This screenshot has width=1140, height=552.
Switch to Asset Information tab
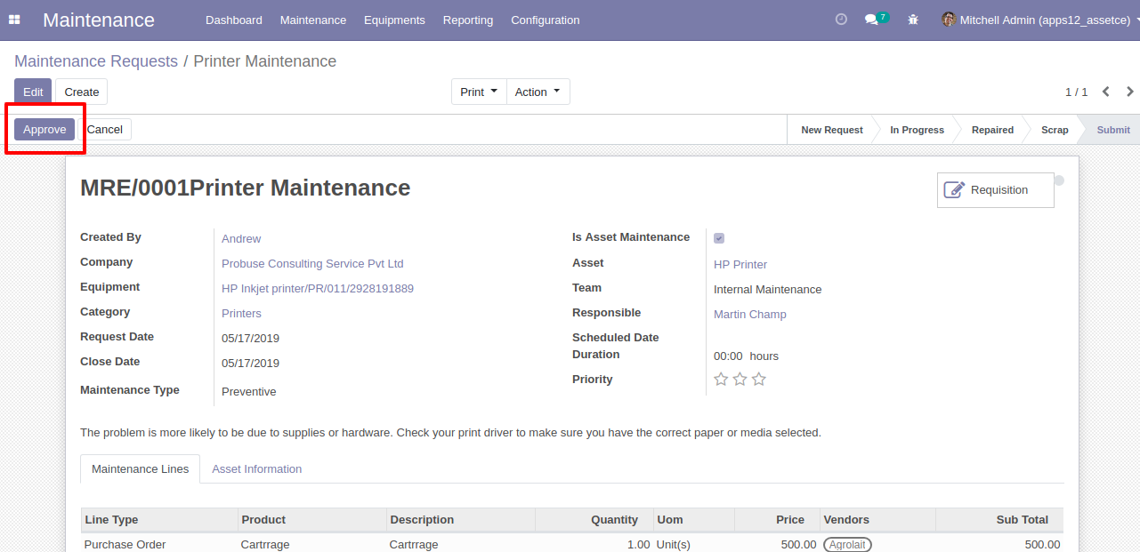pyautogui.click(x=257, y=469)
